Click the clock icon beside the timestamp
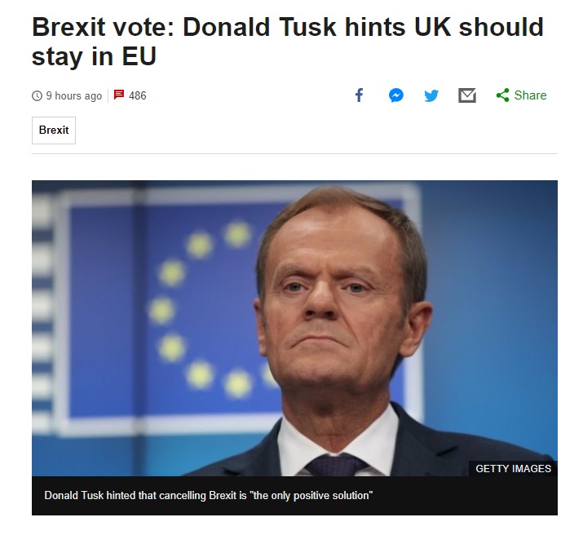The width and height of the screenshot is (561, 535). (x=37, y=96)
